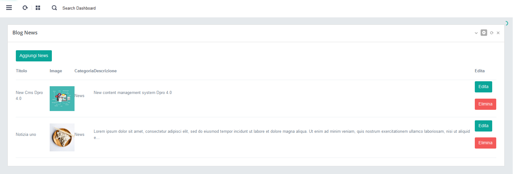This screenshot has height=174, width=513.
Task: Click Elimina for Notizia uno
Action: point(485,143)
